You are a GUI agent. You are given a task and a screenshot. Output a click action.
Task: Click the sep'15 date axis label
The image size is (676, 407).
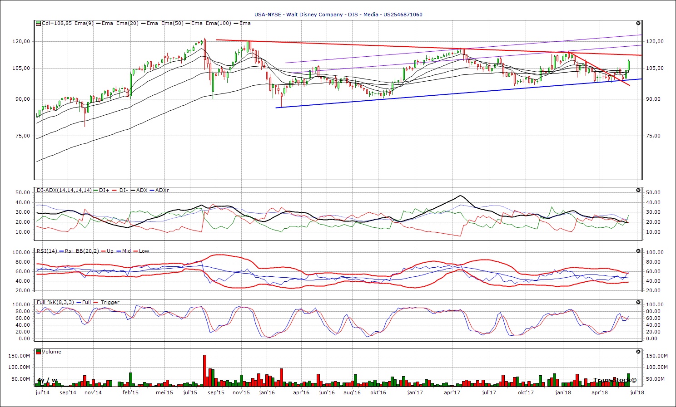click(216, 392)
